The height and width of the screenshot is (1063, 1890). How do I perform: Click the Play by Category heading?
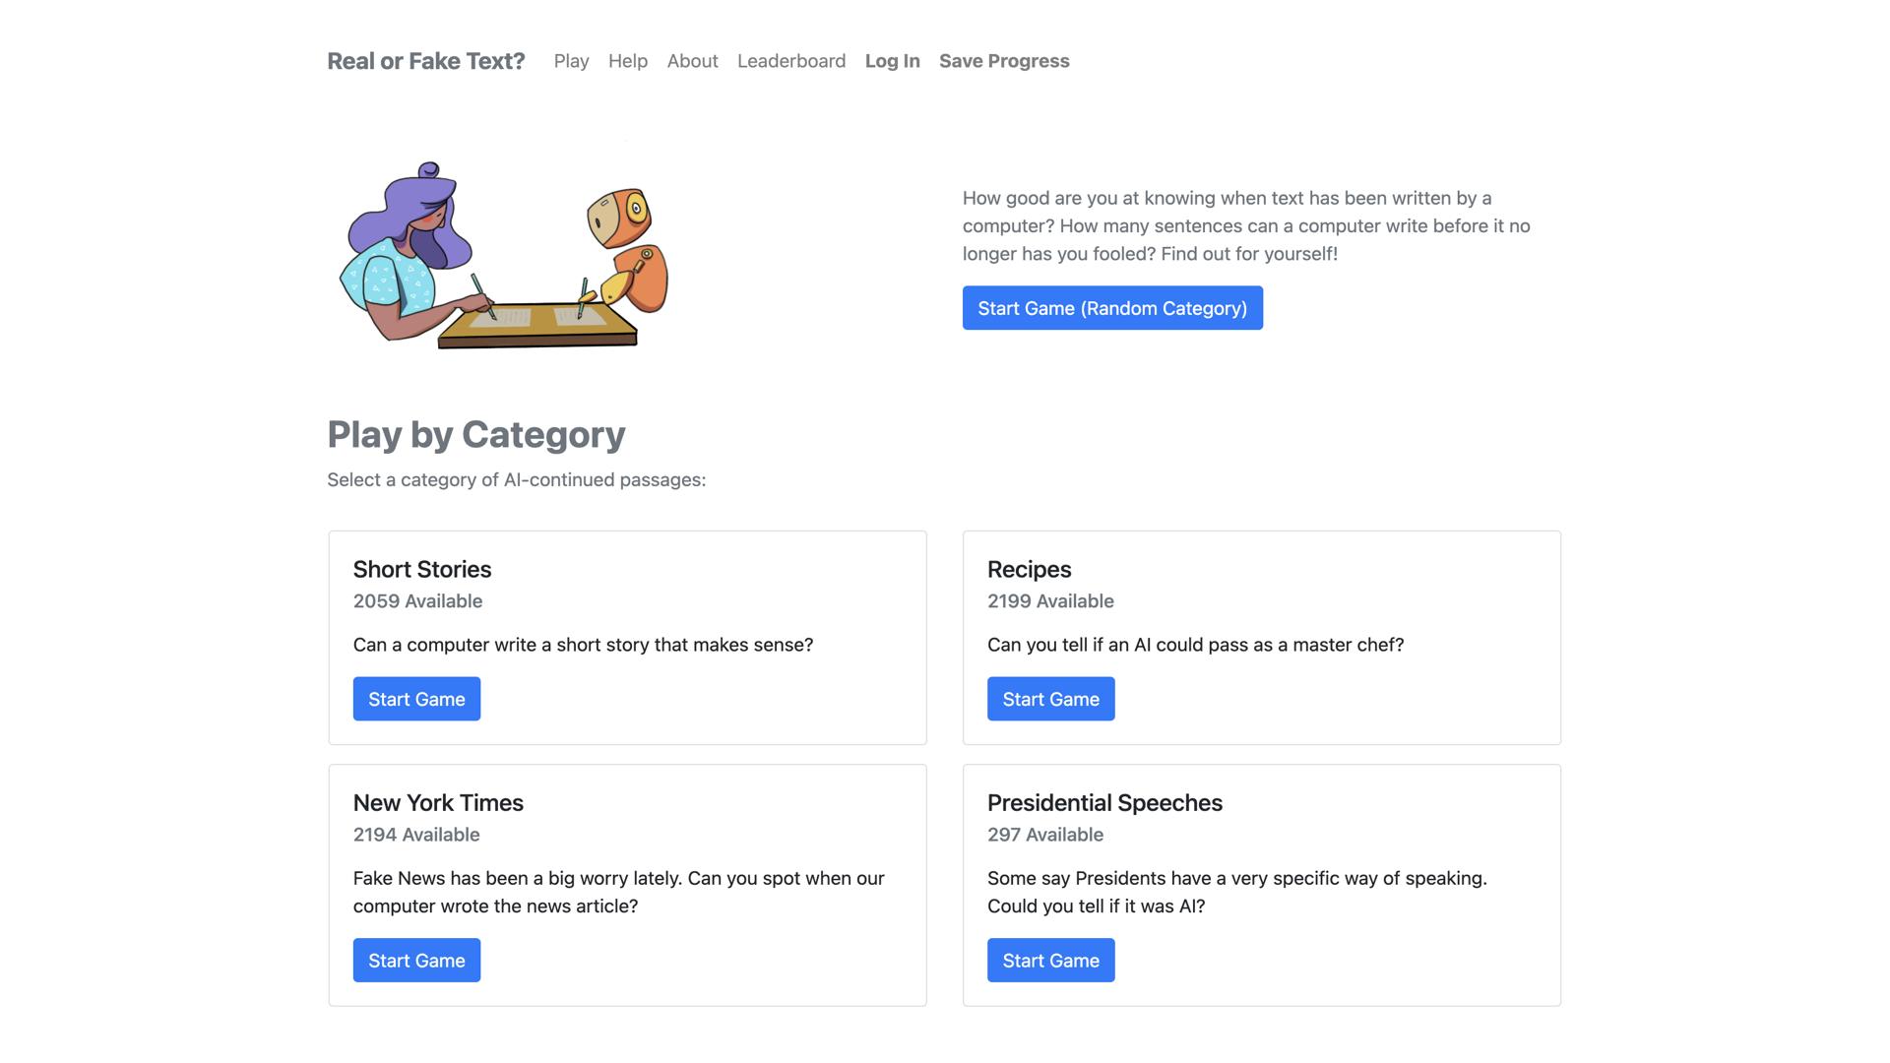coord(475,434)
